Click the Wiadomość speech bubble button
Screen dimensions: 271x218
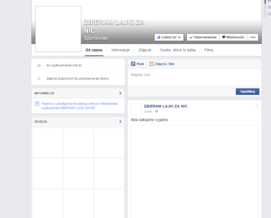(x=233, y=37)
